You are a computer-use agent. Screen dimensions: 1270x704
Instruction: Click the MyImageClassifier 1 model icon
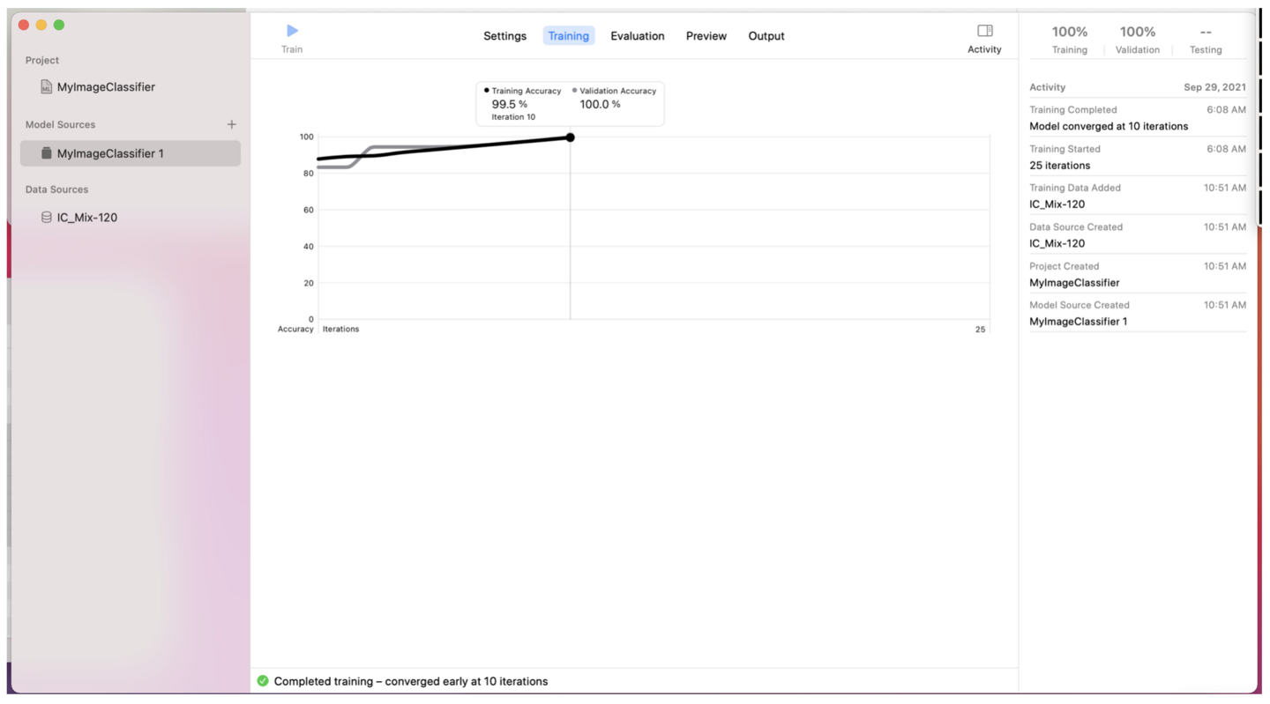(46, 153)
